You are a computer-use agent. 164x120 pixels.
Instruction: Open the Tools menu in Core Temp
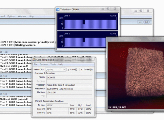pos(53,64)
